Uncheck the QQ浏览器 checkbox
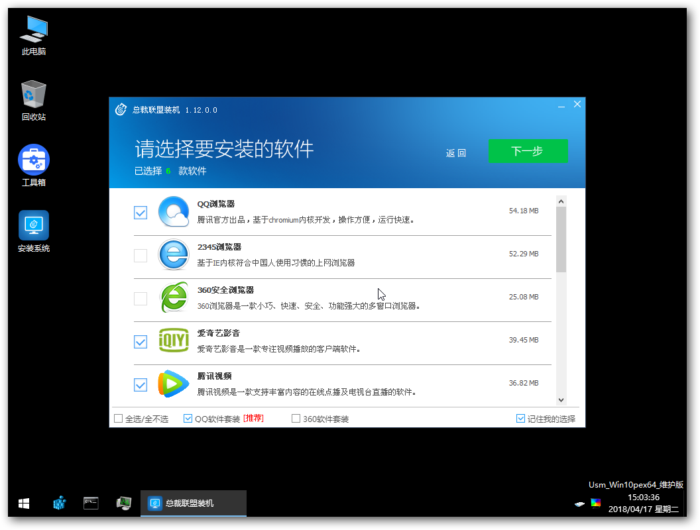 pyautogui.click(x=141, y=213)
